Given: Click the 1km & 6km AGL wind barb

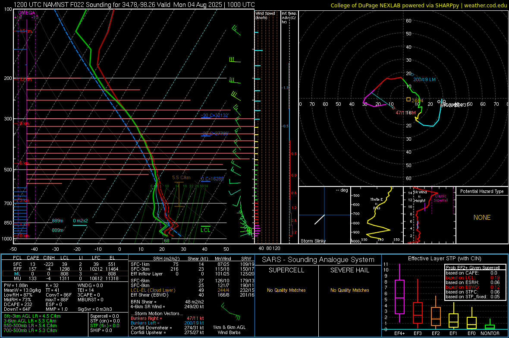Looking at the screenshot, I should click(231, 311).
